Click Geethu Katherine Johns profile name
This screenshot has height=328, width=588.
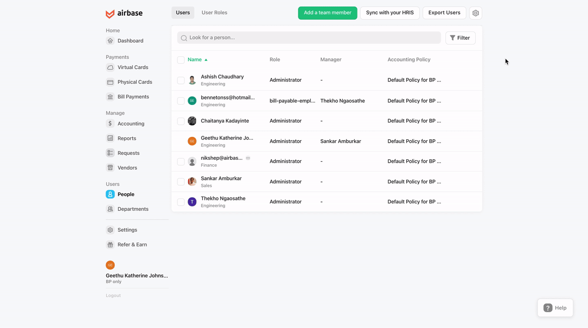click(137, 276)
